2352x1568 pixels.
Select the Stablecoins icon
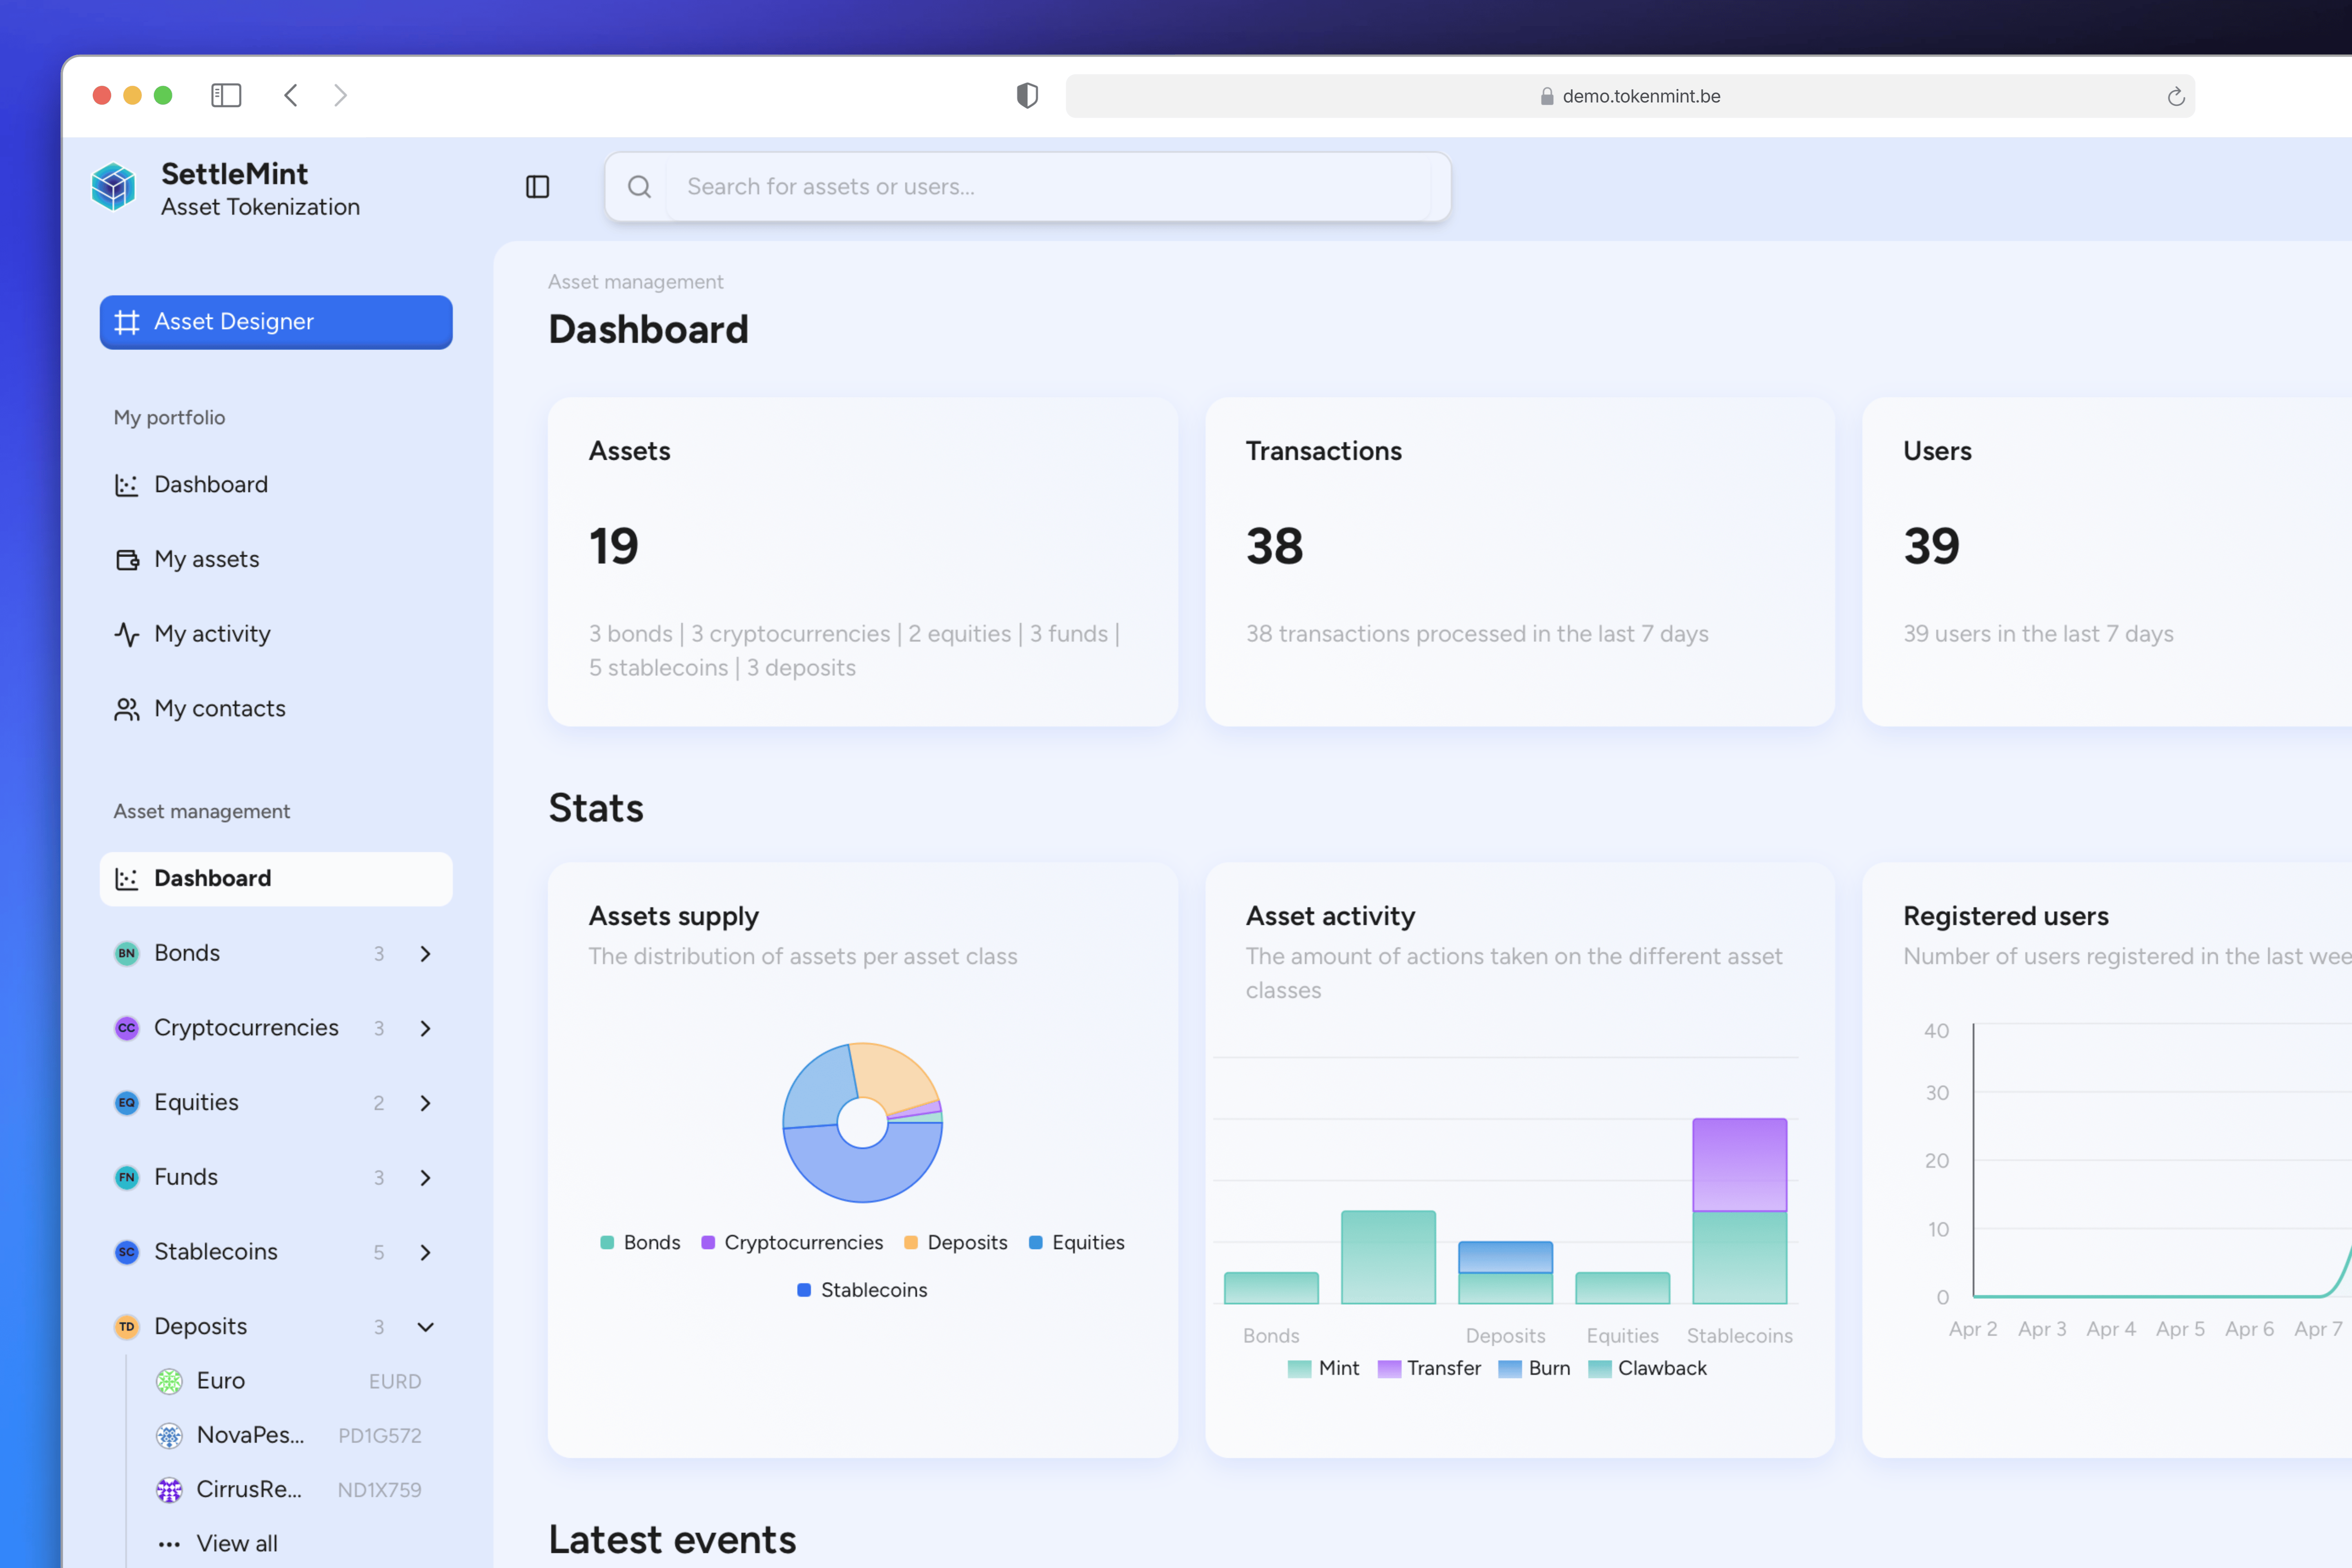pyautogui.click(x=126, y=1251)
